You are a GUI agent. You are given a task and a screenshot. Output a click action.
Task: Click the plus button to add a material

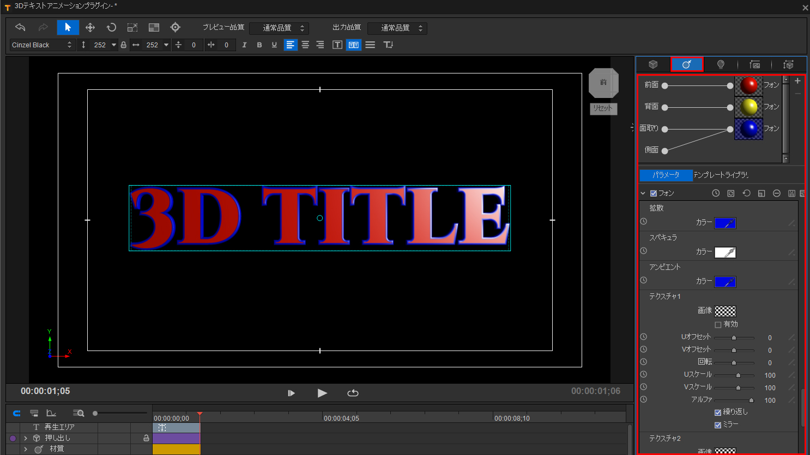pos(797,81)
